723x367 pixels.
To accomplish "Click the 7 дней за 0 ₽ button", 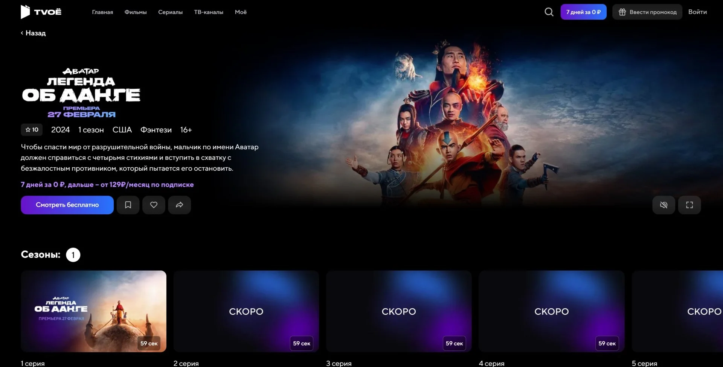I will [583, 12].
